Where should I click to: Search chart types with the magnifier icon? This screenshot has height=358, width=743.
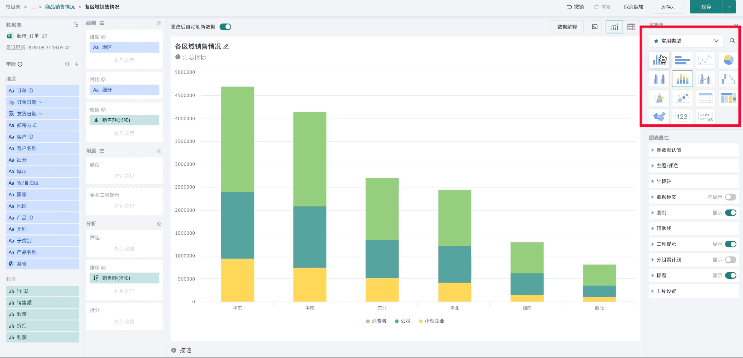tap(732, 41)
